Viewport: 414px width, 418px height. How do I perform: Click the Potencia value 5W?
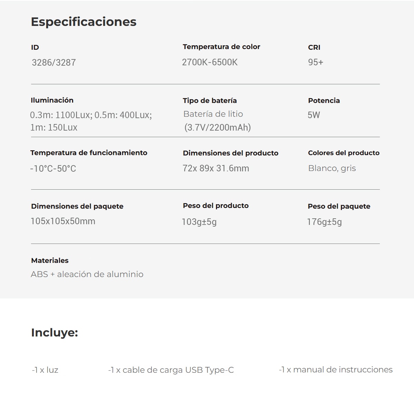(x=314, y=115)
